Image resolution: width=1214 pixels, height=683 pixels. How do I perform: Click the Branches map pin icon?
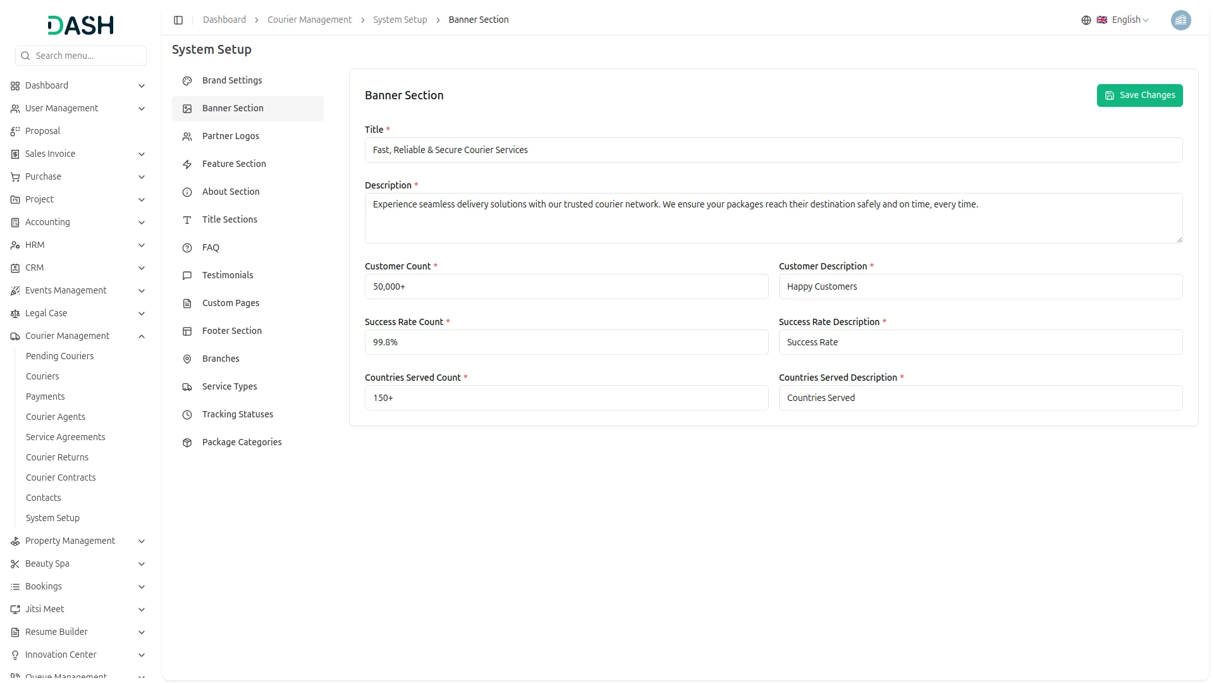(x=187, y=359)
